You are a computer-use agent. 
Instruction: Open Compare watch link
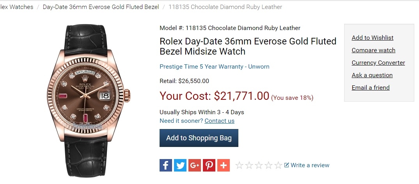[x=373, y=50]
